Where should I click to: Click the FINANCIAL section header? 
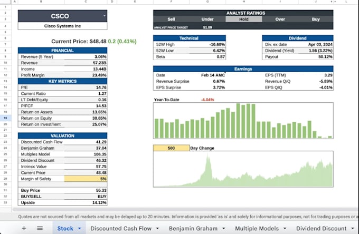(62, 51)
